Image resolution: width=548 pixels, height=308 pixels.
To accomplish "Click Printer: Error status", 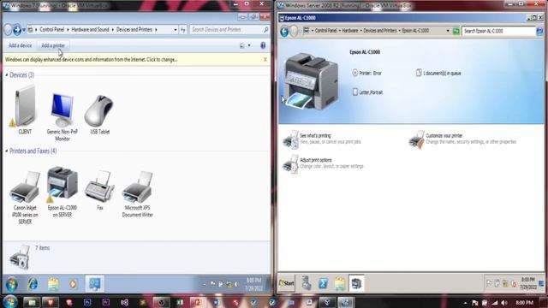I will click(x=367, y=73).
